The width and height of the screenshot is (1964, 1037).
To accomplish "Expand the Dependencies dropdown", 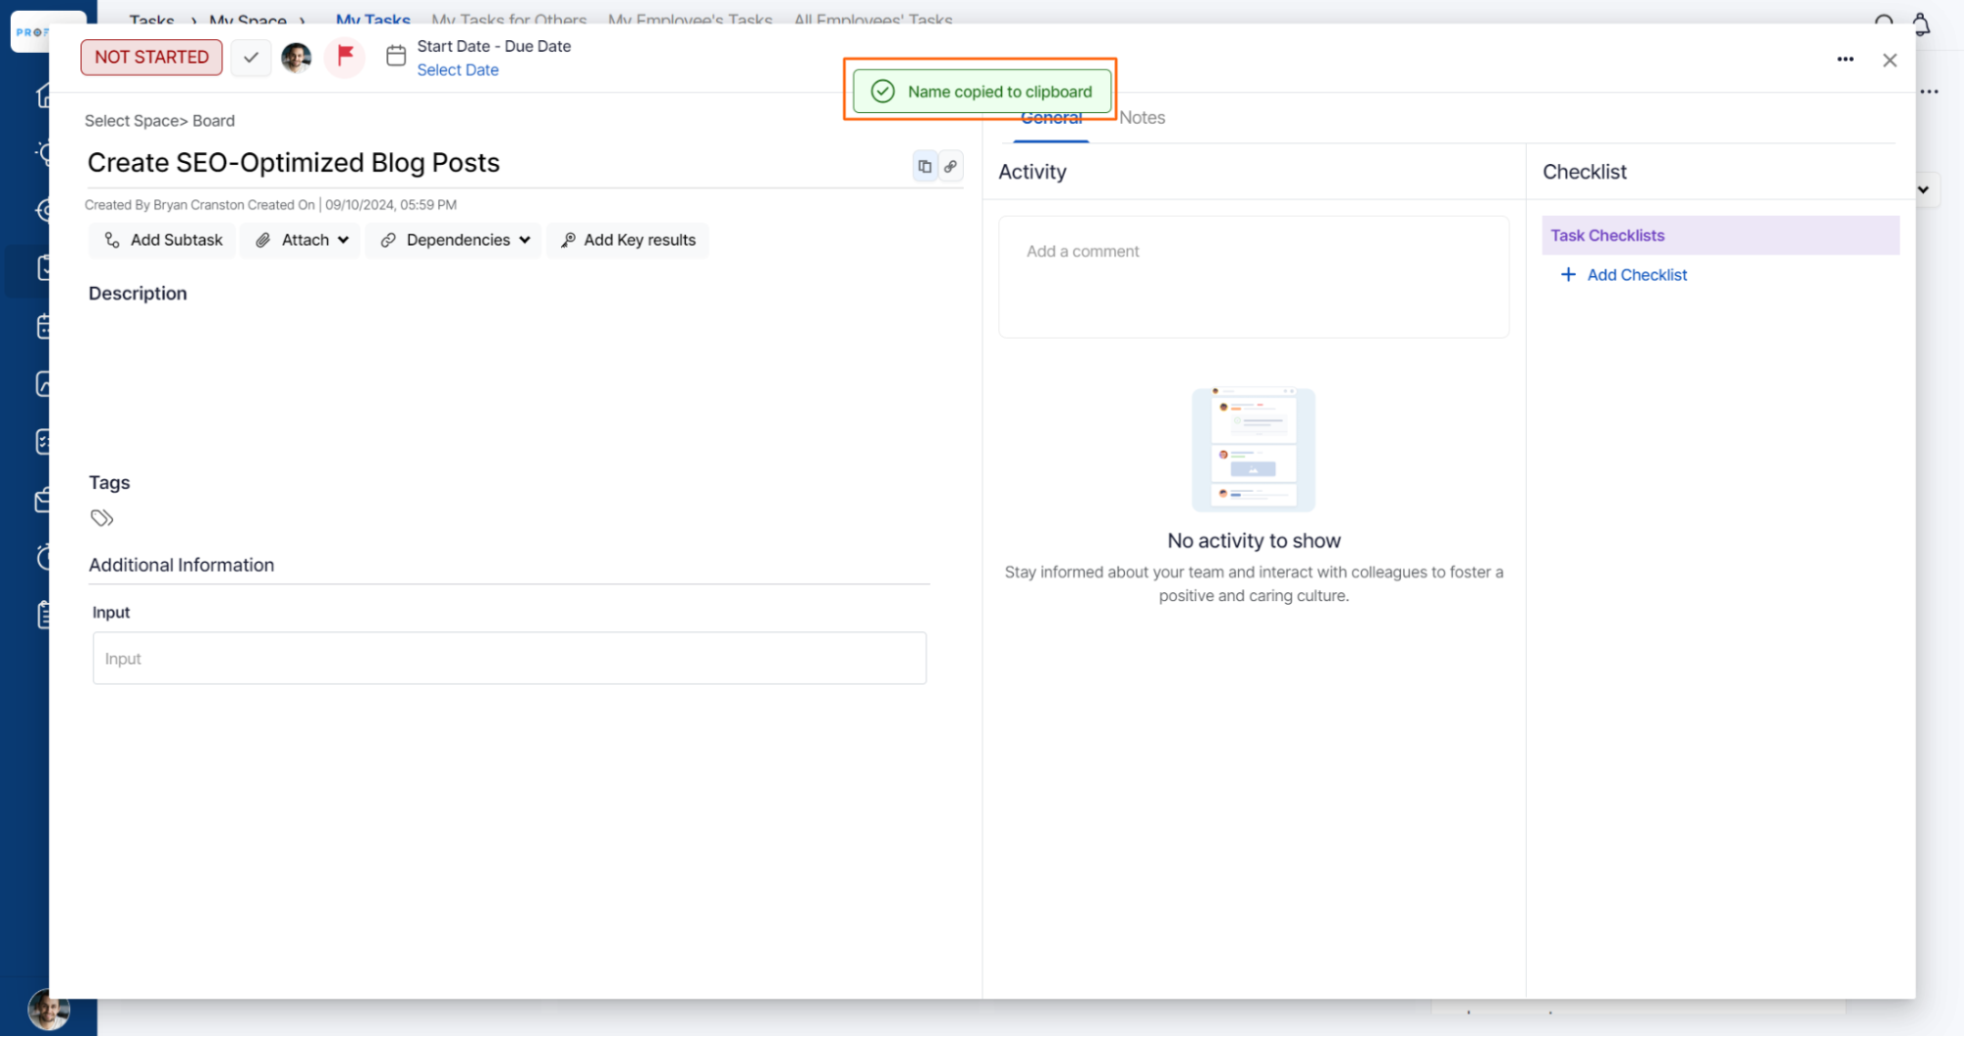I will click(455, 240).
